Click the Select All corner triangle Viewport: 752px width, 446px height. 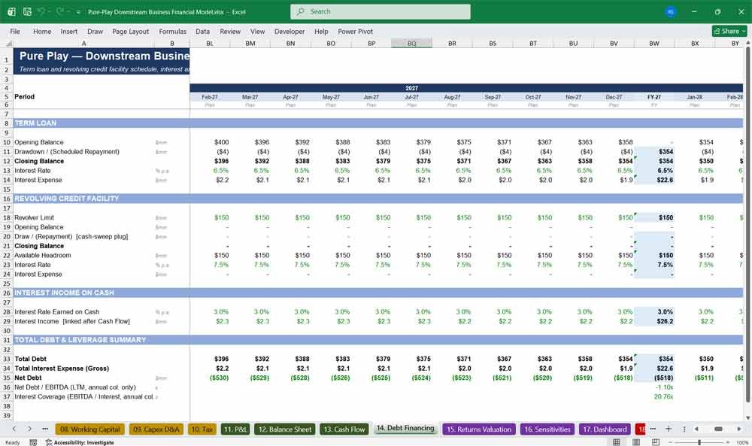click(7, 43)
